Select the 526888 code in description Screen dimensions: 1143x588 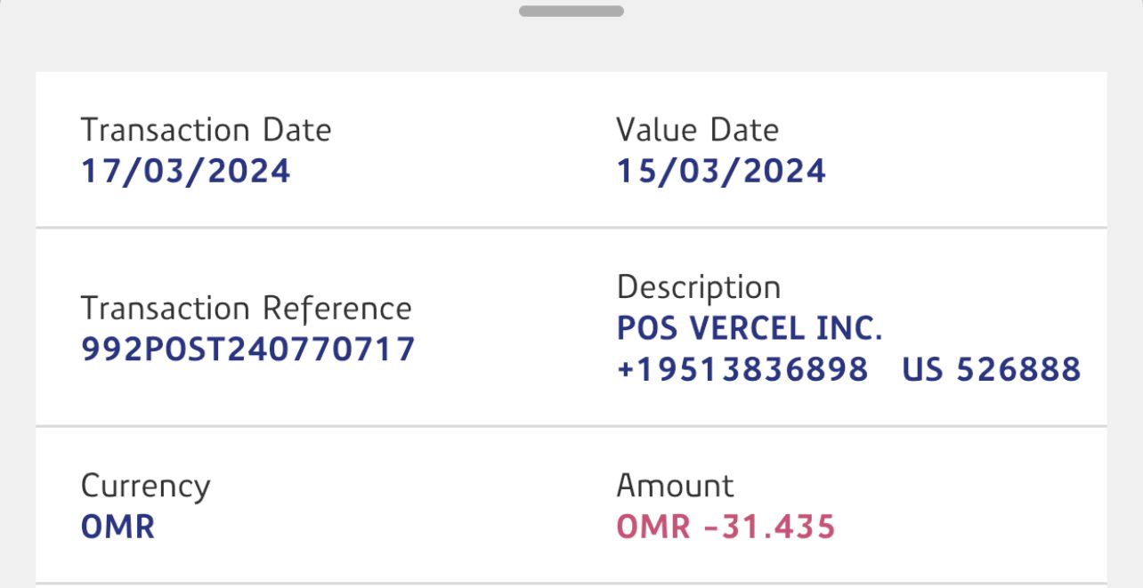click(1018, 369)
